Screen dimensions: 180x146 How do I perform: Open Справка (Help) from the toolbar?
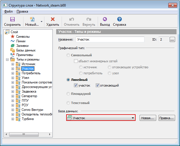(120, 19)
